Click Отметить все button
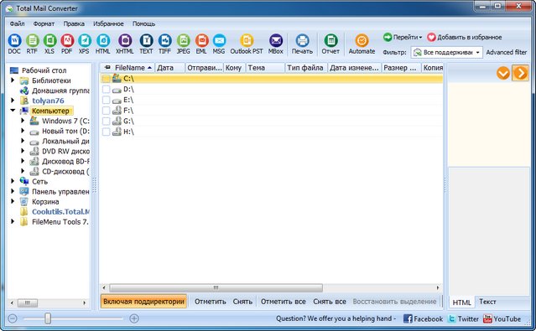Screen dimensions: 536x331 coord(284,302)
